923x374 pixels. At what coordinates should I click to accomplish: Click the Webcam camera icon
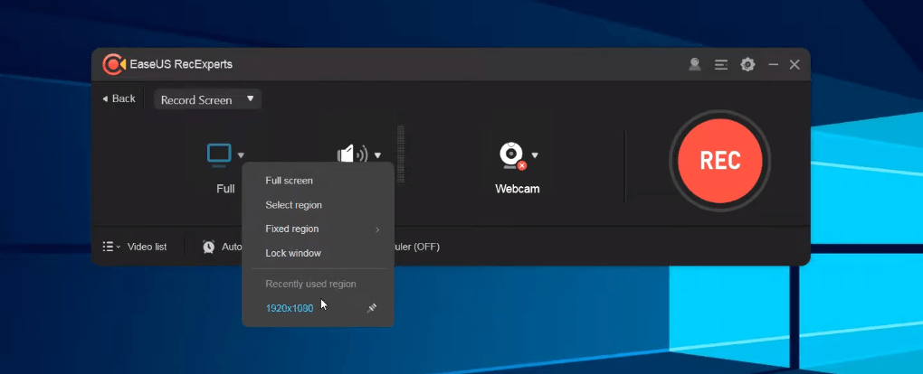click(512, 155)
